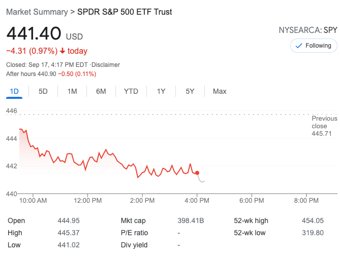Click the Market Summary breadcrumb link
This screenshot has width=340, height=256.
point(37,12)
